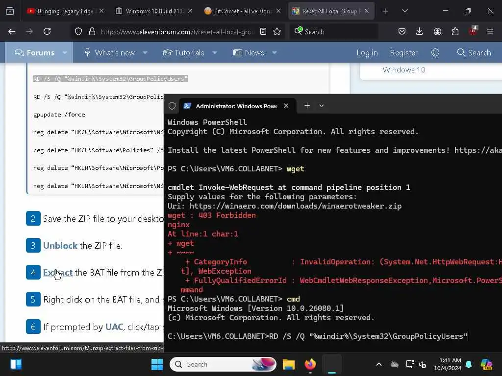Open a new browser tab
The width and height of the screenshot is (502, 376).
pyautogui.click(x=385, y=11)
